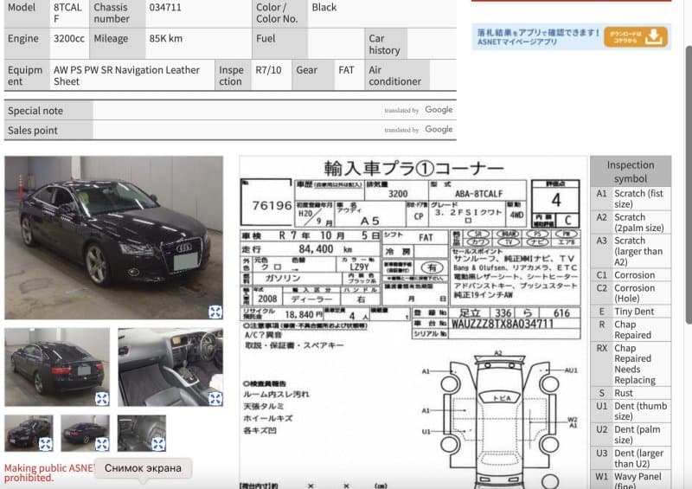
Task: Expand the small side-view thumbnail icon
Action: pos(102,443)
